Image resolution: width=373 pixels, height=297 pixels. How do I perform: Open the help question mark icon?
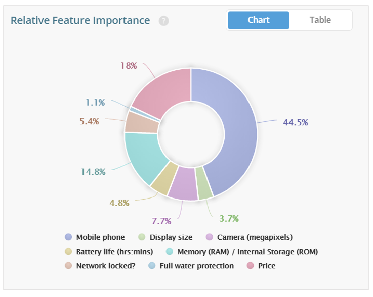coord(163,21)
